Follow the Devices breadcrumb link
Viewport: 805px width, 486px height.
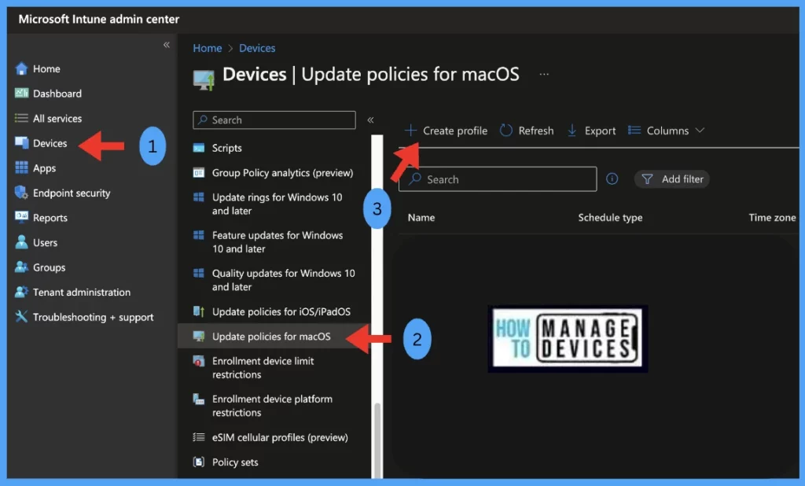tap(257, 48)
